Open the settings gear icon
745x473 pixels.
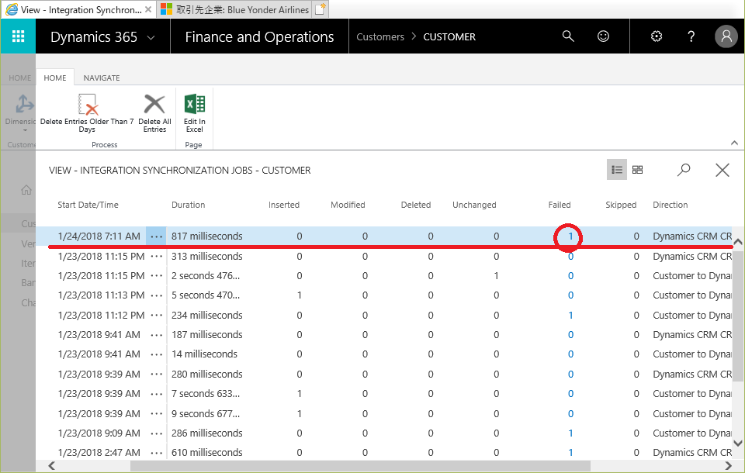657,36
